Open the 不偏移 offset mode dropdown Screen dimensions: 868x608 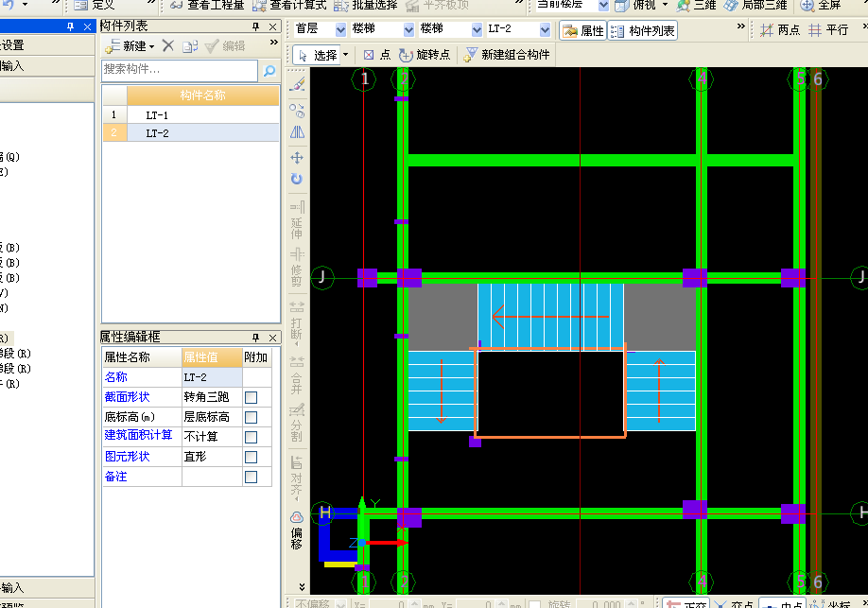pos(341,604)
